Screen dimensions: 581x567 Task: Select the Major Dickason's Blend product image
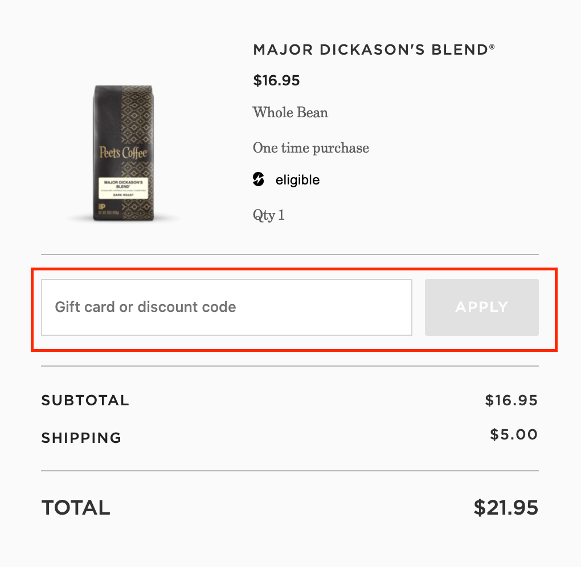[122, 154]
